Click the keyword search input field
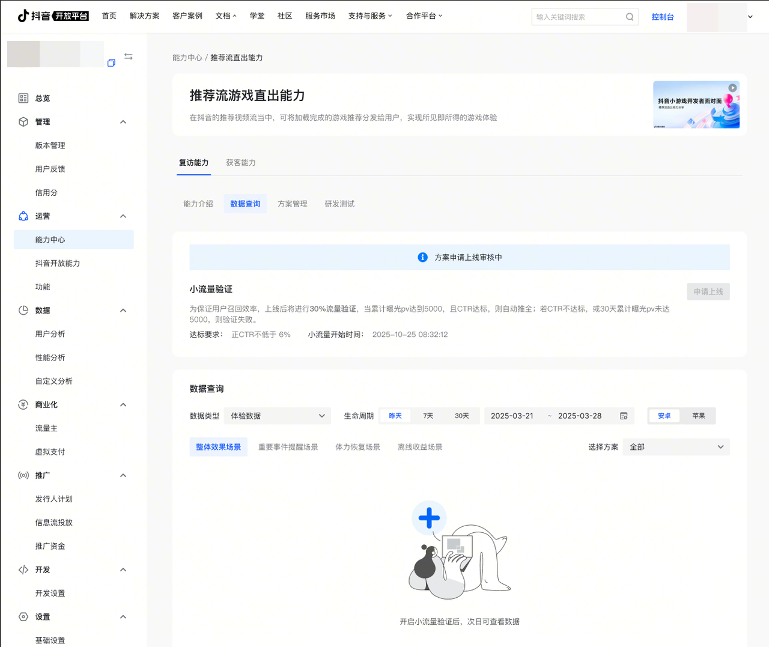The image size is (769, 647). [x=577, y=17]
